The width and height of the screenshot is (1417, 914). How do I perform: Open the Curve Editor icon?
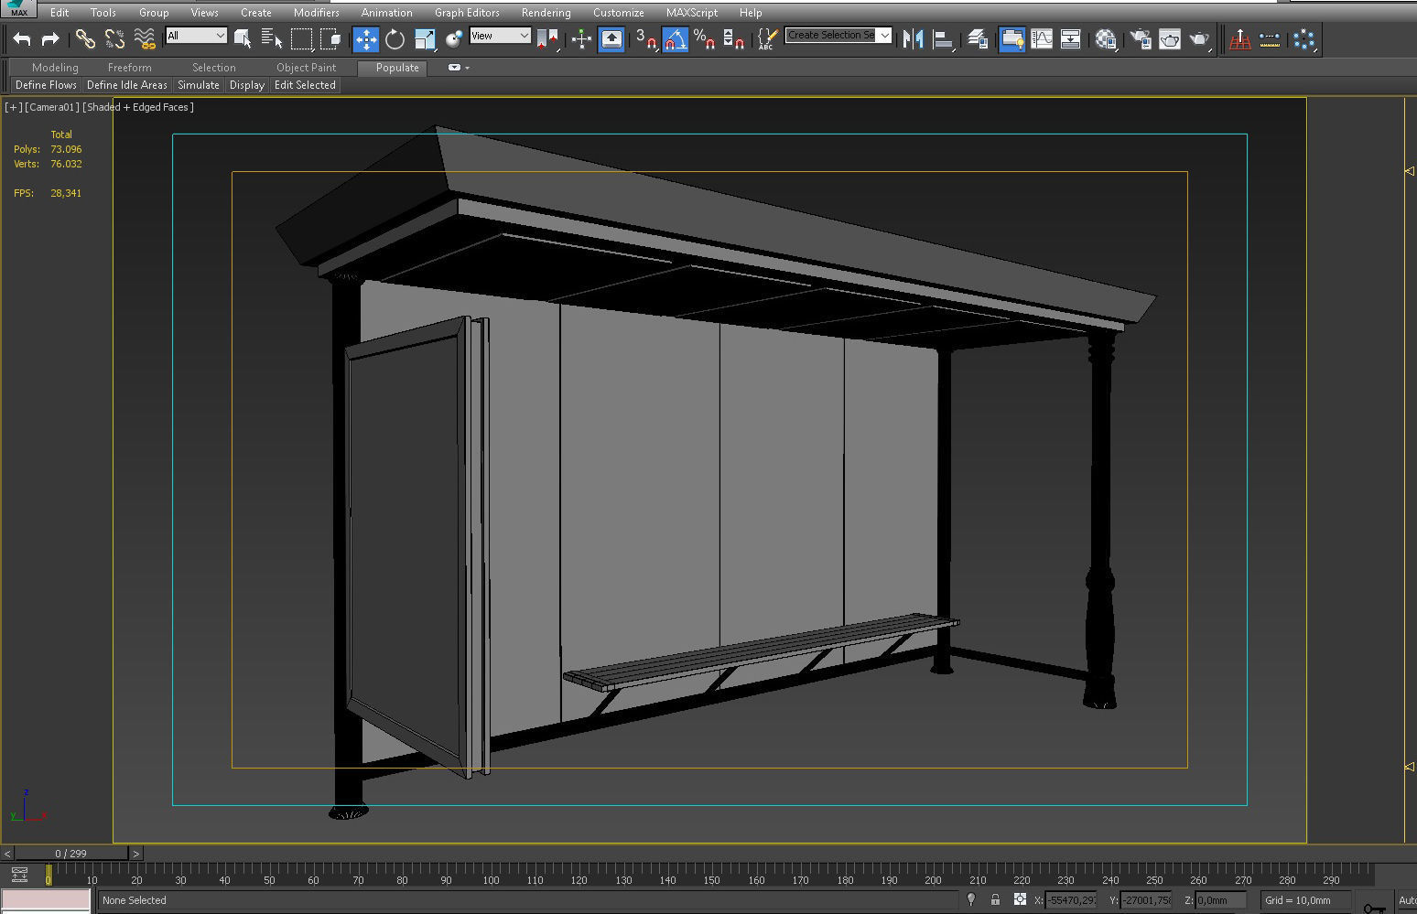click(1042, 38)
